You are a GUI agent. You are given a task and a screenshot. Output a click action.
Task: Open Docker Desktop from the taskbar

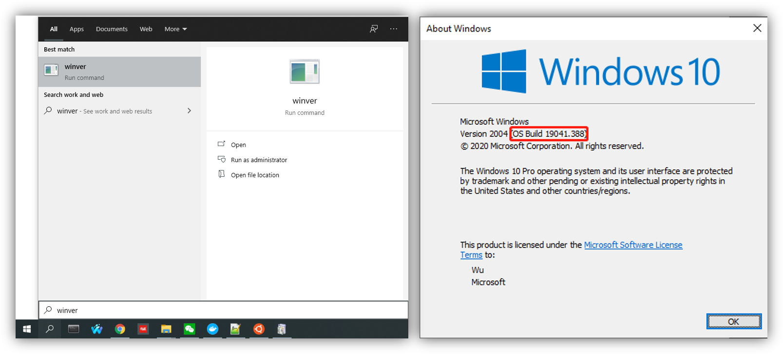tap(212, 329)
